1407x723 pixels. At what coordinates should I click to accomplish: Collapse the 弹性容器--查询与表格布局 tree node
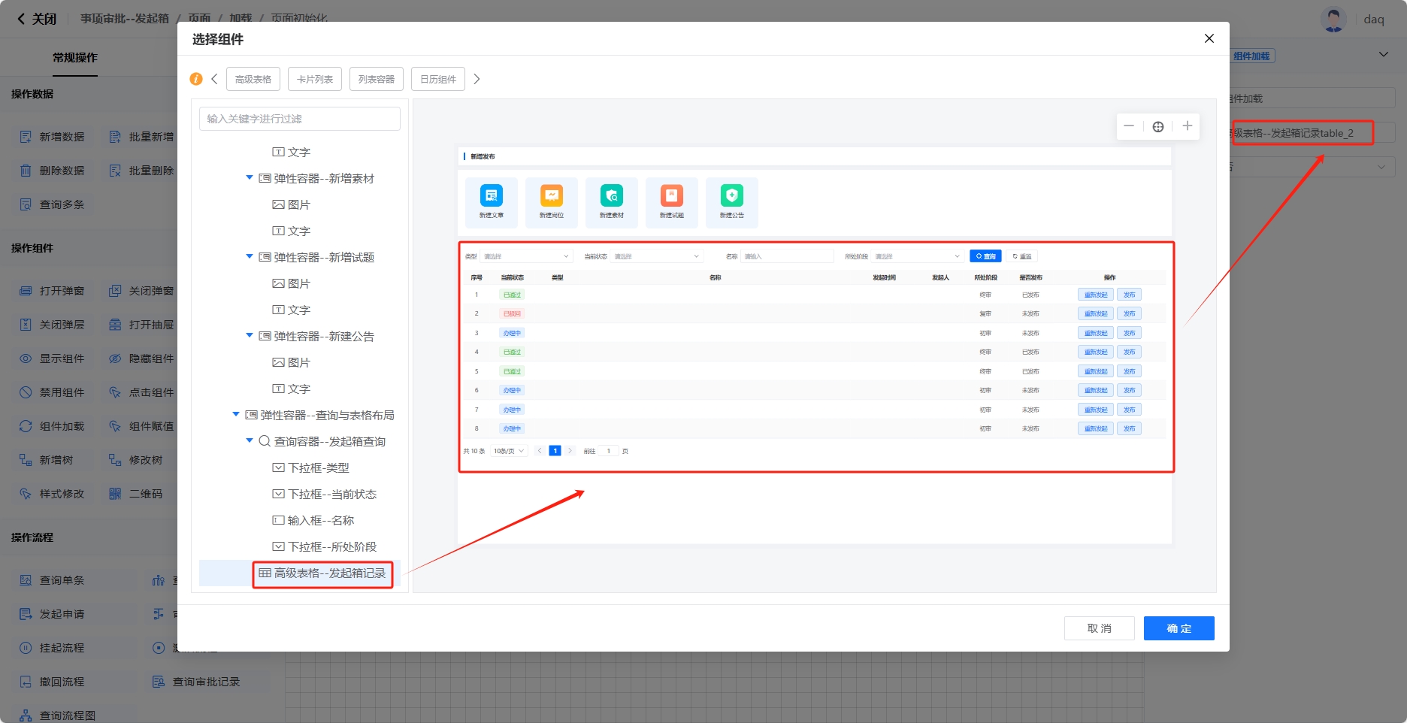pos(236,415)
